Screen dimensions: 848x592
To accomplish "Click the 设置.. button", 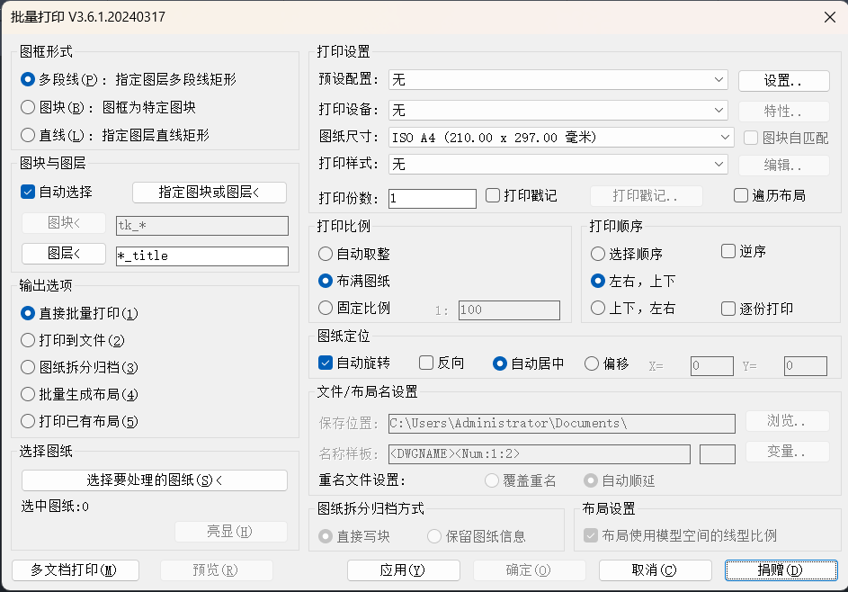I will pyautogui.click(x=783, y=80).
